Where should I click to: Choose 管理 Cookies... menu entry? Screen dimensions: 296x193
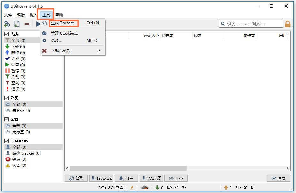tap(72, 33)
